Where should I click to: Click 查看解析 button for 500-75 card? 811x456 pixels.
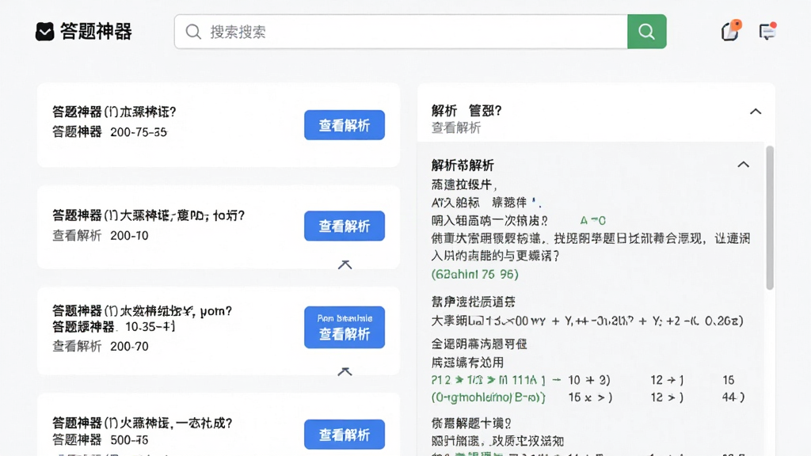coord(345,435)
